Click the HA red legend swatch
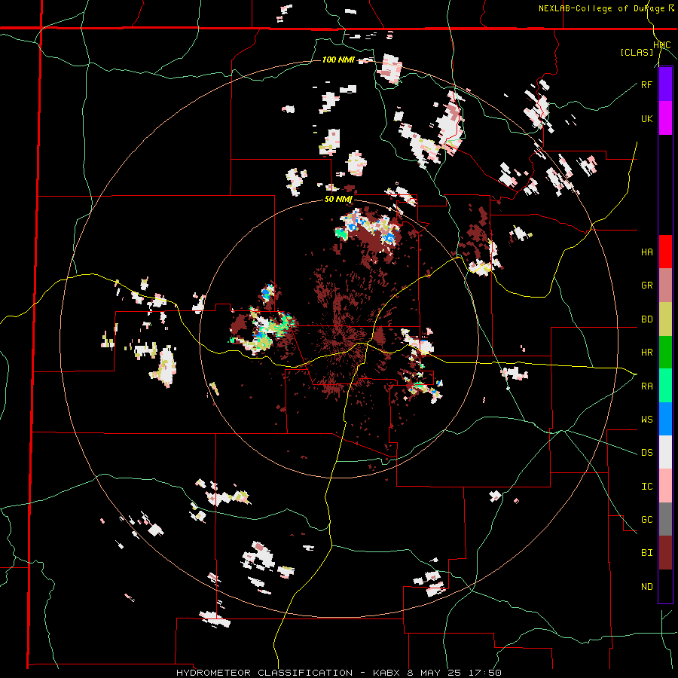Image resolution: width=678 pixels, height=678 pixels. [x=665, y=252]
